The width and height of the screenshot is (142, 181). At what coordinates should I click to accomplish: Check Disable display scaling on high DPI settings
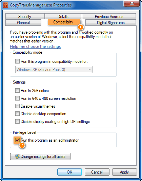coord(17,122)
